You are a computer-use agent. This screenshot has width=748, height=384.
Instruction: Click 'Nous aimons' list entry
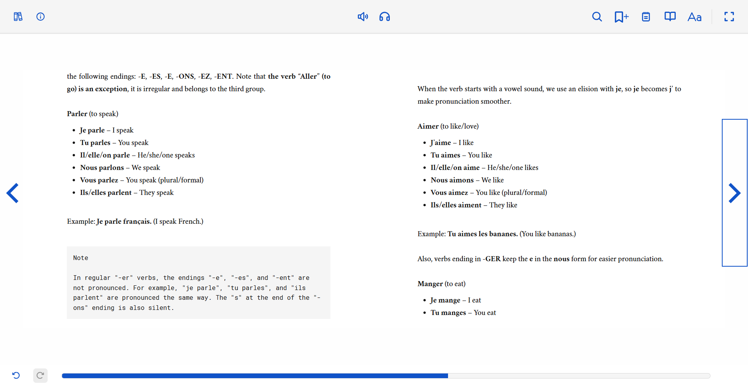click(x=467, y=180)
